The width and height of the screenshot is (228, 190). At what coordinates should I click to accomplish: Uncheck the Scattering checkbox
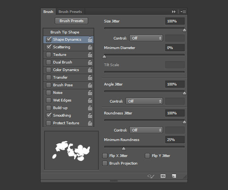pyautogui.click(x=49, y=47)
